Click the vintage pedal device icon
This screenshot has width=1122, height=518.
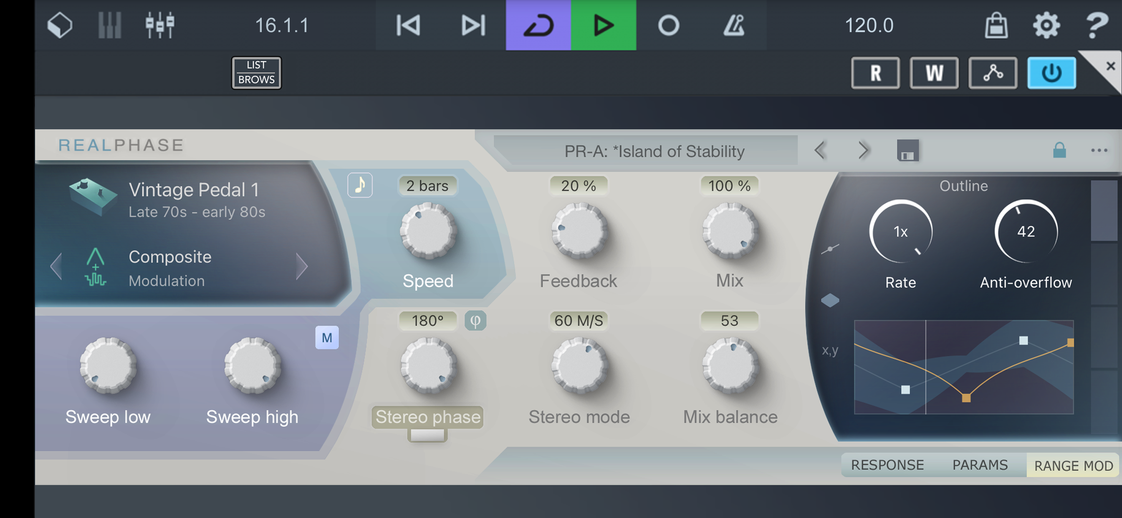(92, 197)
